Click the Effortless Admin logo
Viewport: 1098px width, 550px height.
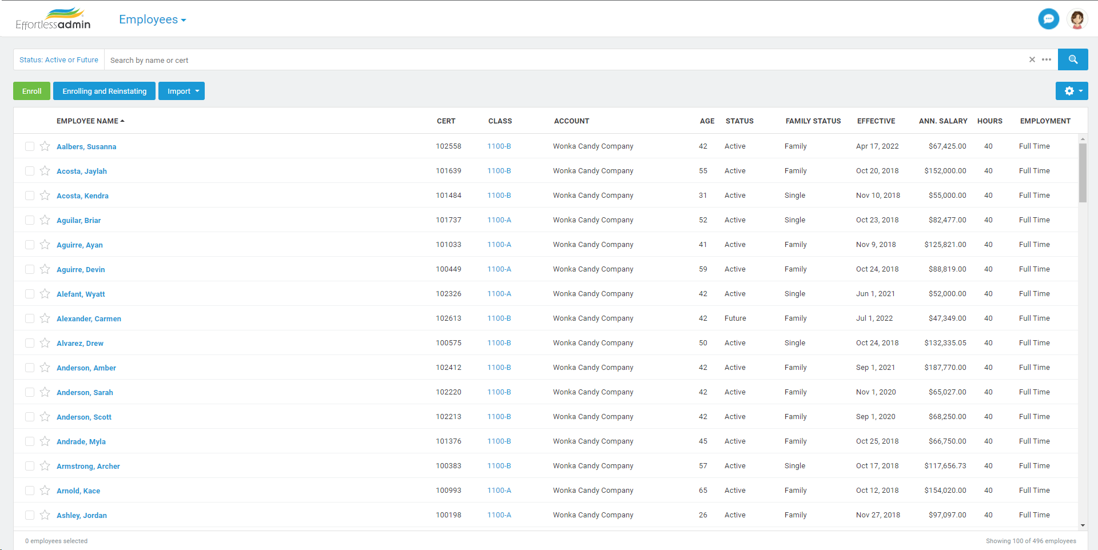coord(52,18)
